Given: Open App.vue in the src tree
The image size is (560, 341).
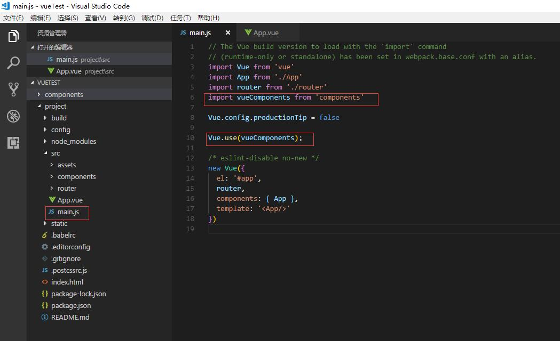Looking at the screenshot, I should point(99,200).
